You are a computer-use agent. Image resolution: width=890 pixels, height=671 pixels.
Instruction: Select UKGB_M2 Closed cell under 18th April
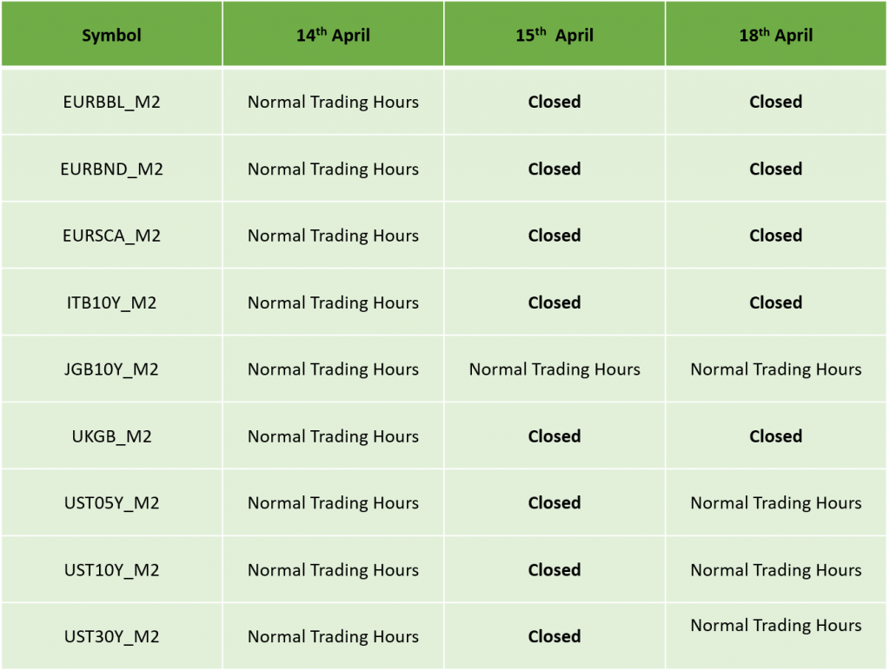click(776, 436)
